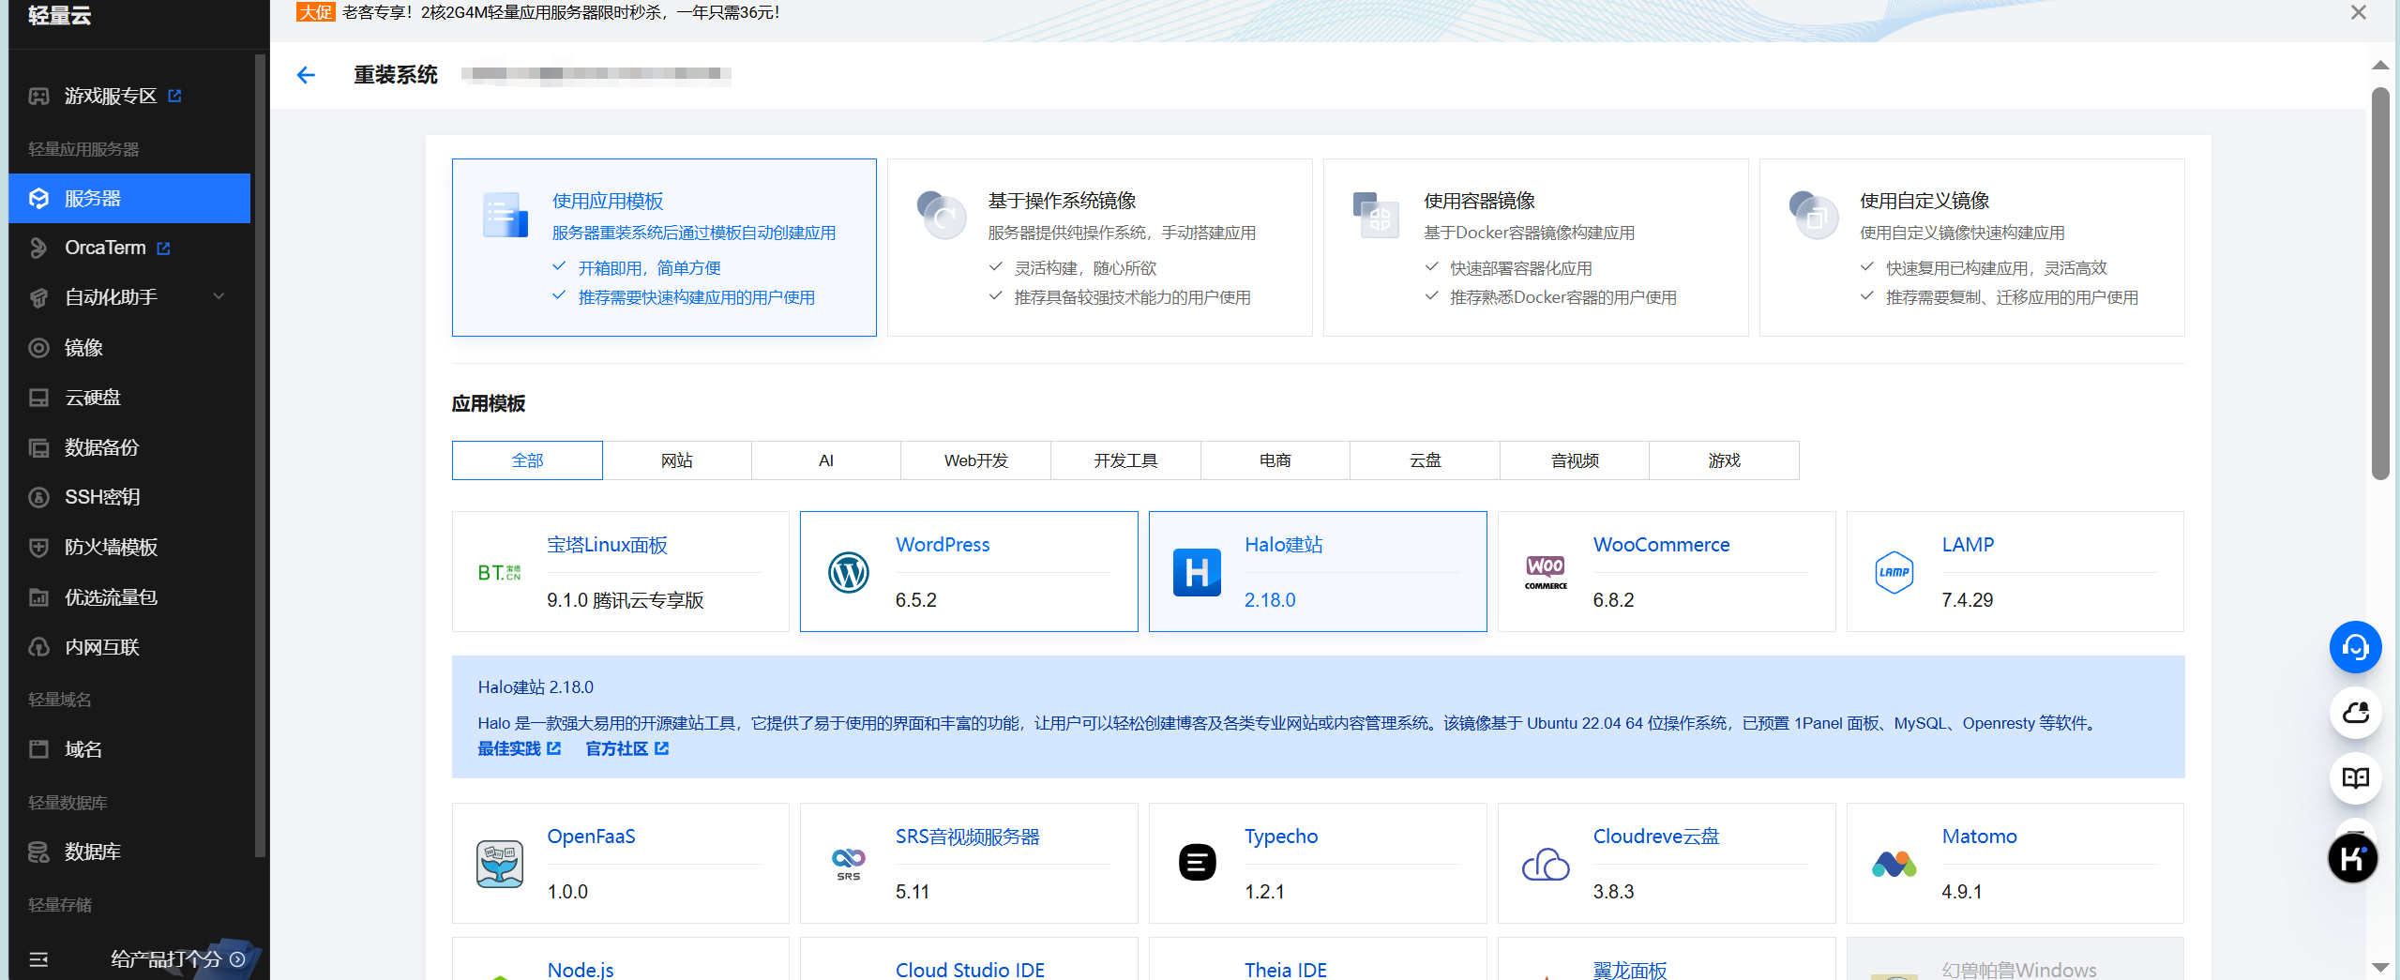Open the documentation book floating button
2400x980 pixels.
pyautogui.click(x=2355, y=777)
